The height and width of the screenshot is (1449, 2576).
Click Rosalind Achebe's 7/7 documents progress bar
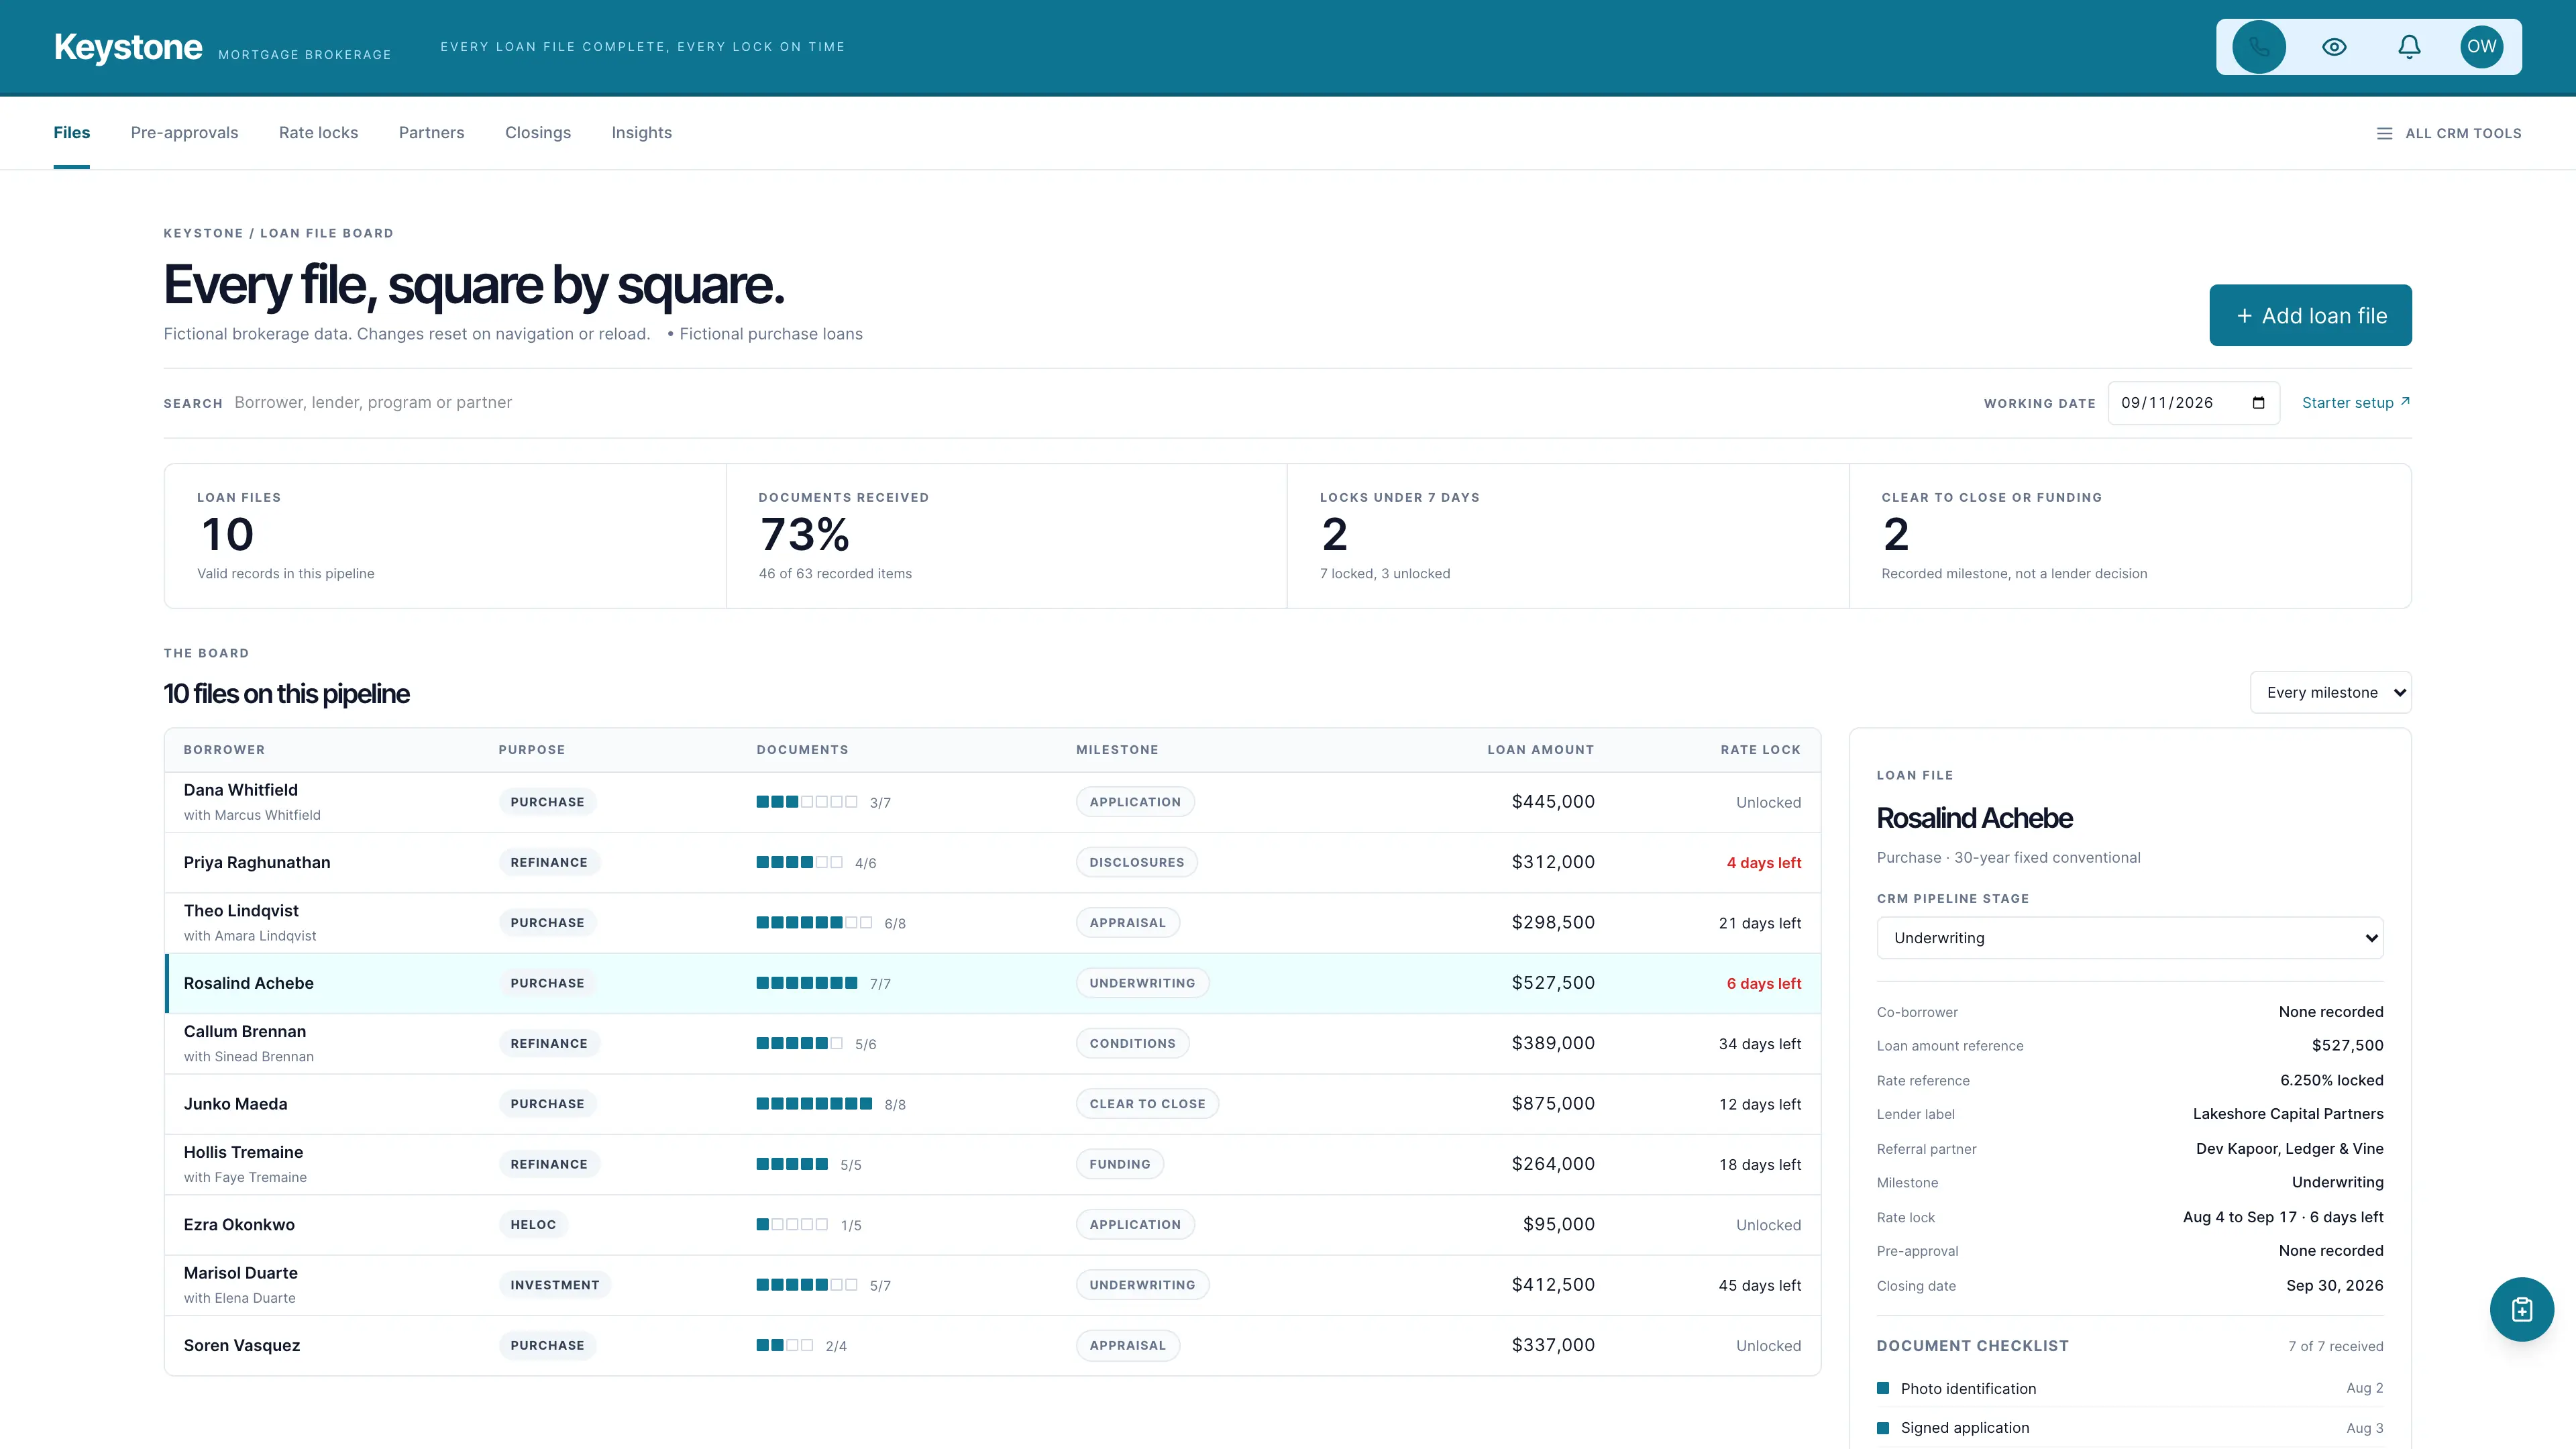tap(806, 983)
